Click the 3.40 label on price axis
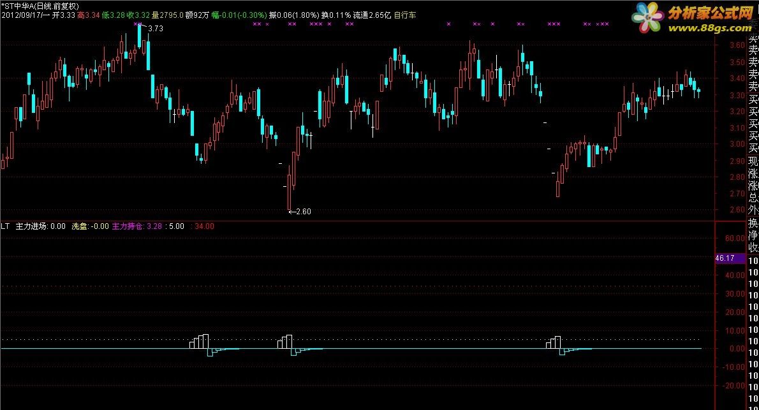This screenshot has width=759, height=410. click(x=737, y=78)
